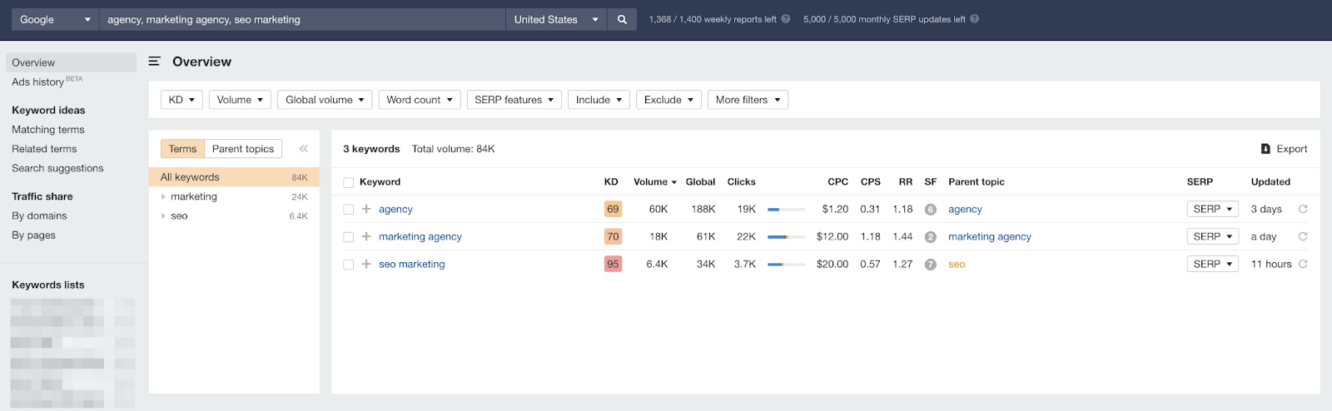1332x411 pixels.
Task: Click the marketing agency clicks distribution bar
Action: click(x=786, y=237)
